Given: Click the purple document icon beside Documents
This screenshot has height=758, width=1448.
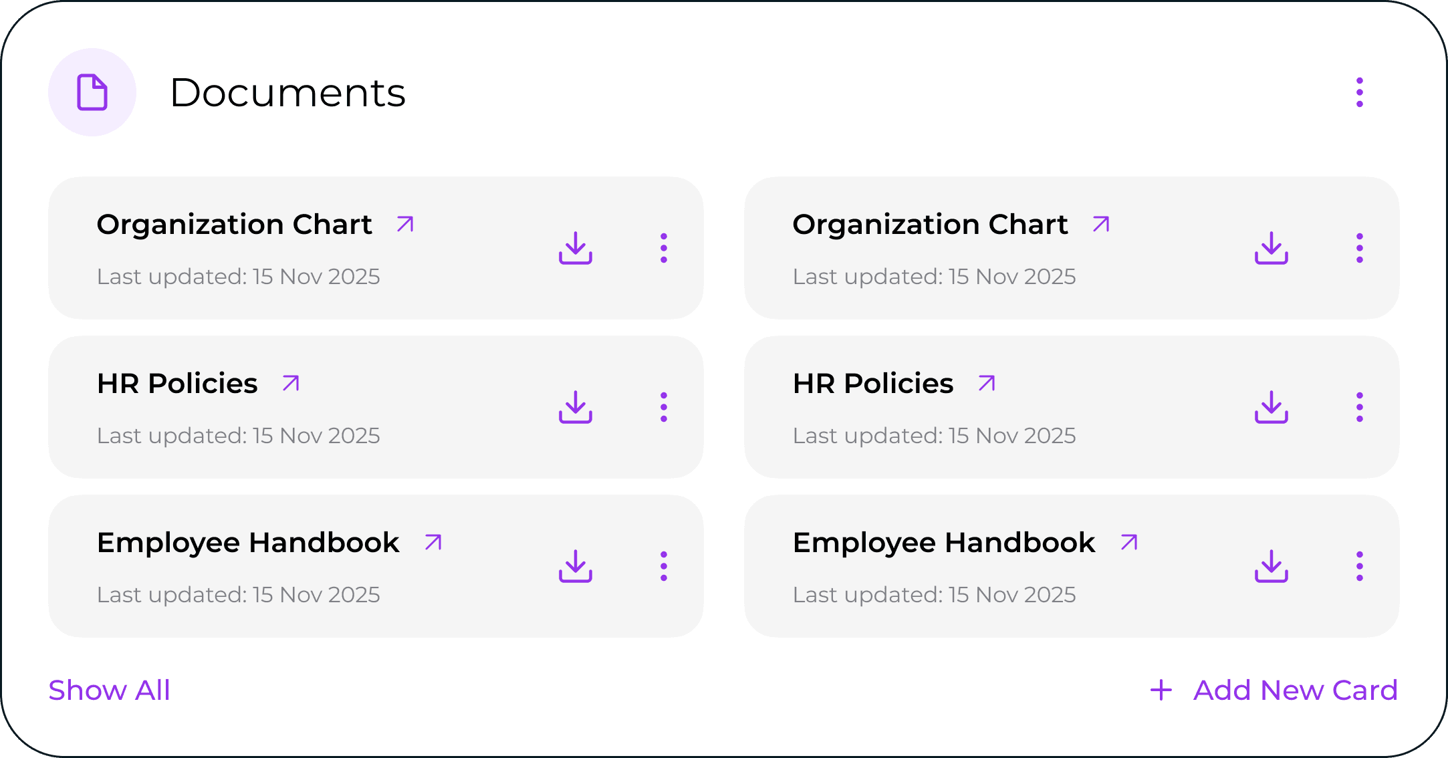Looking at the screenshot, I should [x=92, y=92].
